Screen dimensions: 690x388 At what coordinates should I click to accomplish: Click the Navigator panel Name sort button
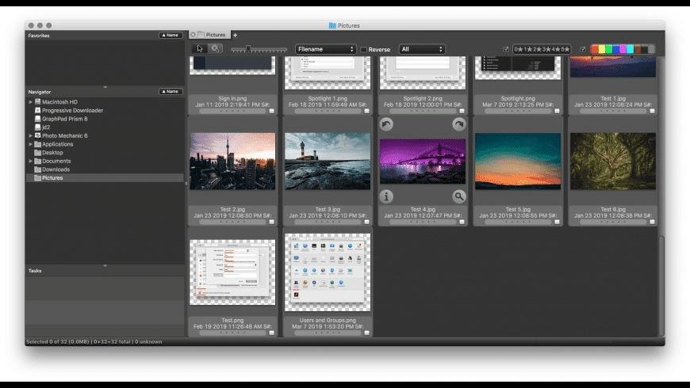click(171, 92)
